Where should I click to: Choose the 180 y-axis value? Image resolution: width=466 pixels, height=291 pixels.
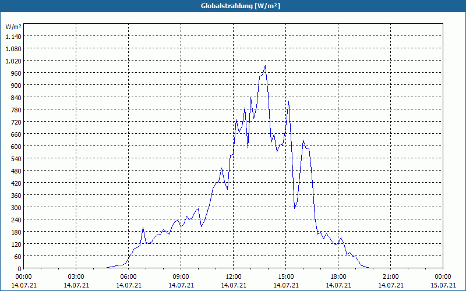[x=16, y=232]
